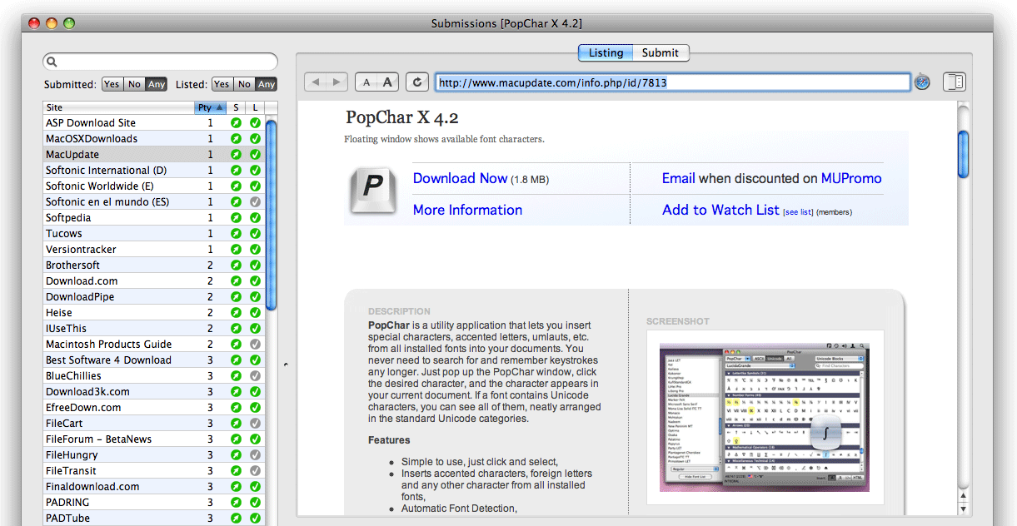Image resolution: width=1017 pixels, height=526 pixels.
Task: Click the Download Now link
Action: pos(460,178)
